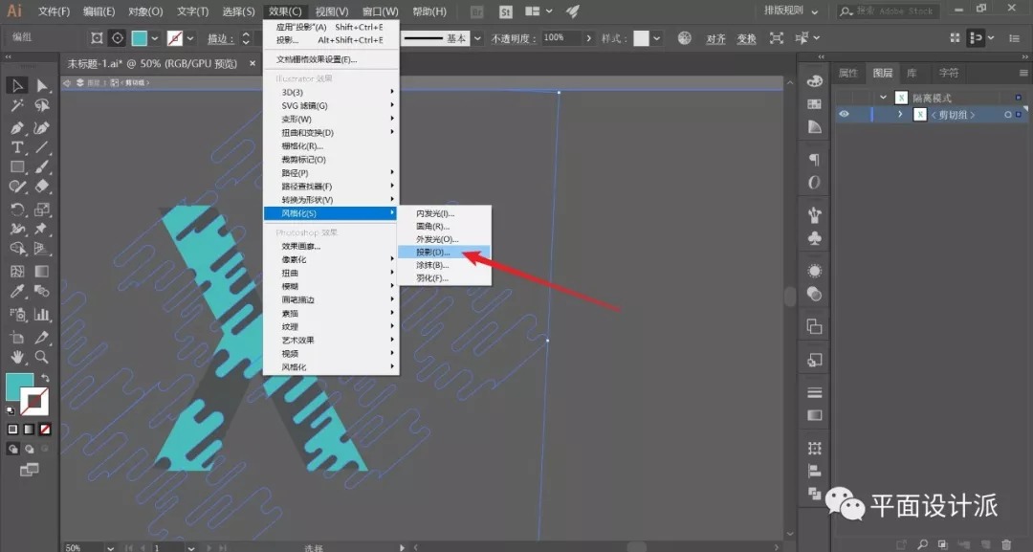Collapse the 隔离模式 layer

click(x=884, y=98)
